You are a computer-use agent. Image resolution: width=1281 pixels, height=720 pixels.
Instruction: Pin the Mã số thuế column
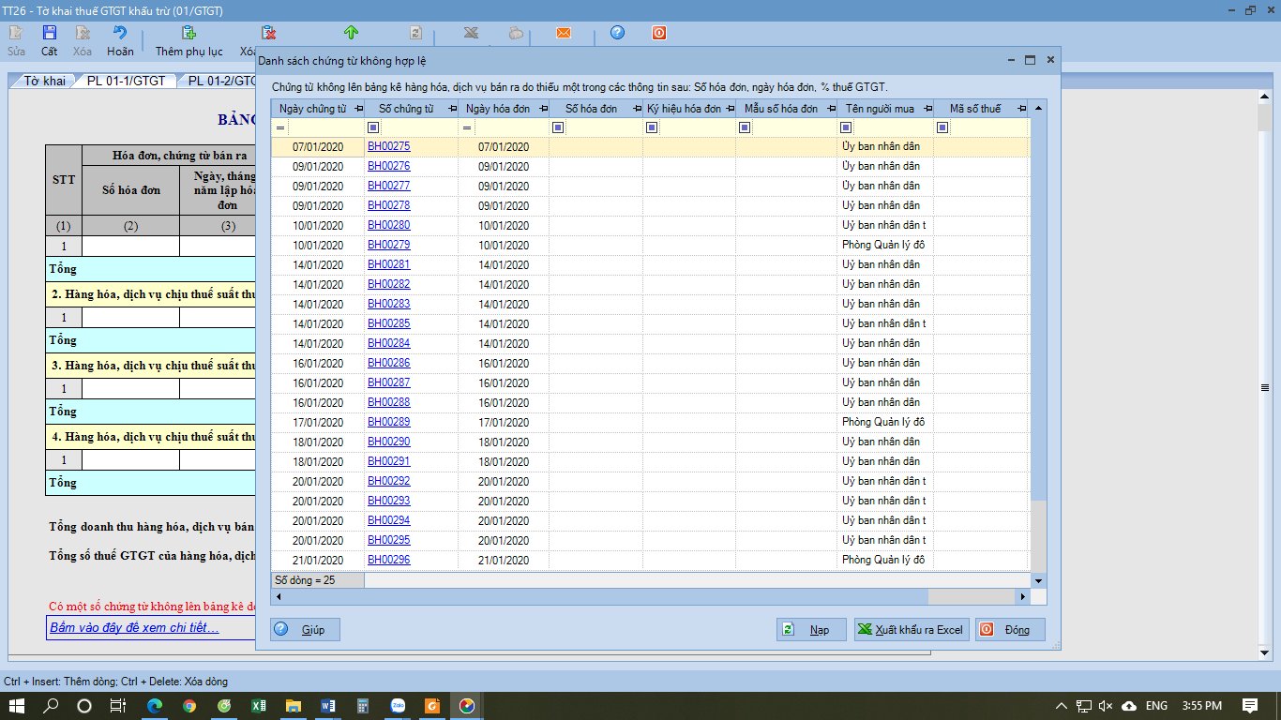[1019, 109]
